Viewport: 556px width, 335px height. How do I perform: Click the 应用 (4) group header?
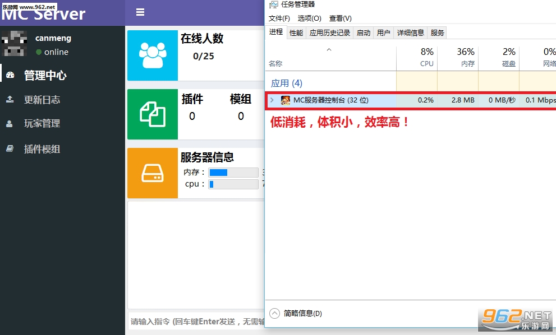click(x=287, y=83)
